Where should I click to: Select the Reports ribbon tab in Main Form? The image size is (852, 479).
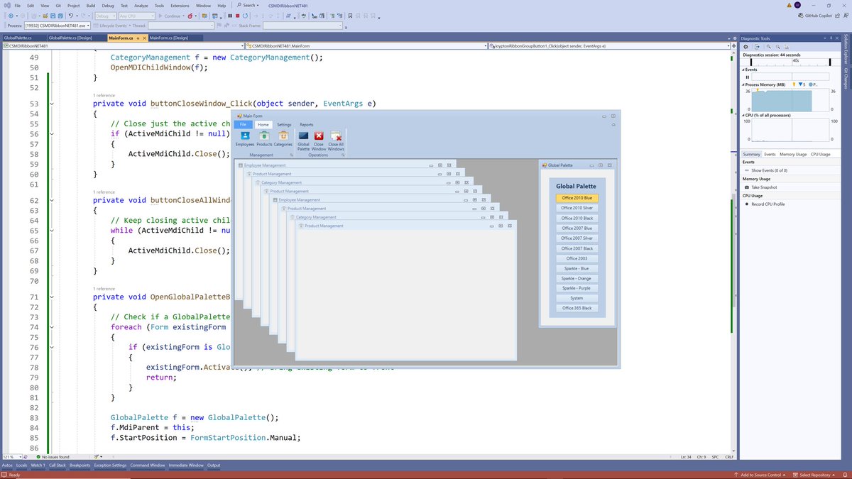(x=307, y=124)
